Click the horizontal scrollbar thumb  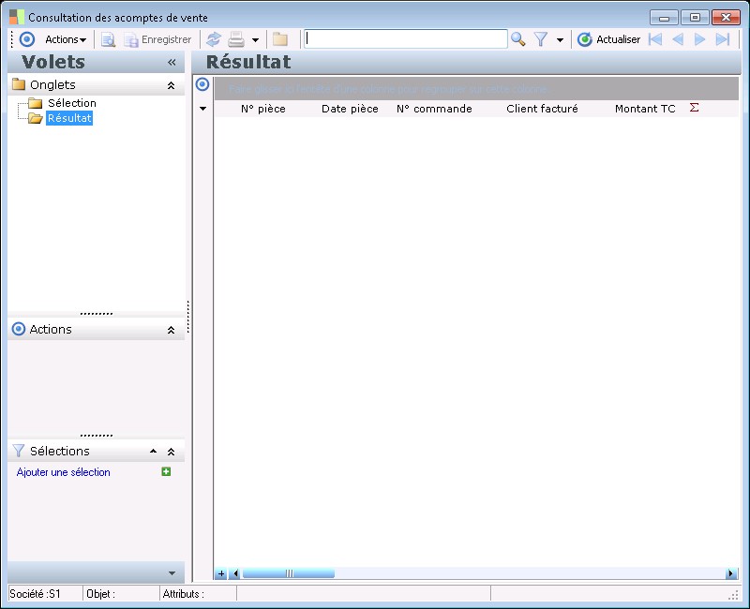(289, 573)
